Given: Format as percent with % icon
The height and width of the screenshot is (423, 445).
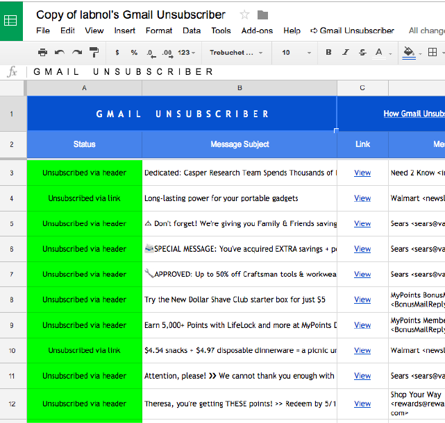Looking at the screenshot, I should pyautogui.click(x=134, y=53).
